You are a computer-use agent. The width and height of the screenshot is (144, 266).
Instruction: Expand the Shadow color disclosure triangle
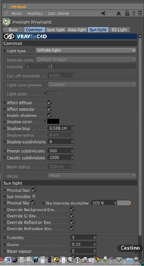pos(45,121)
